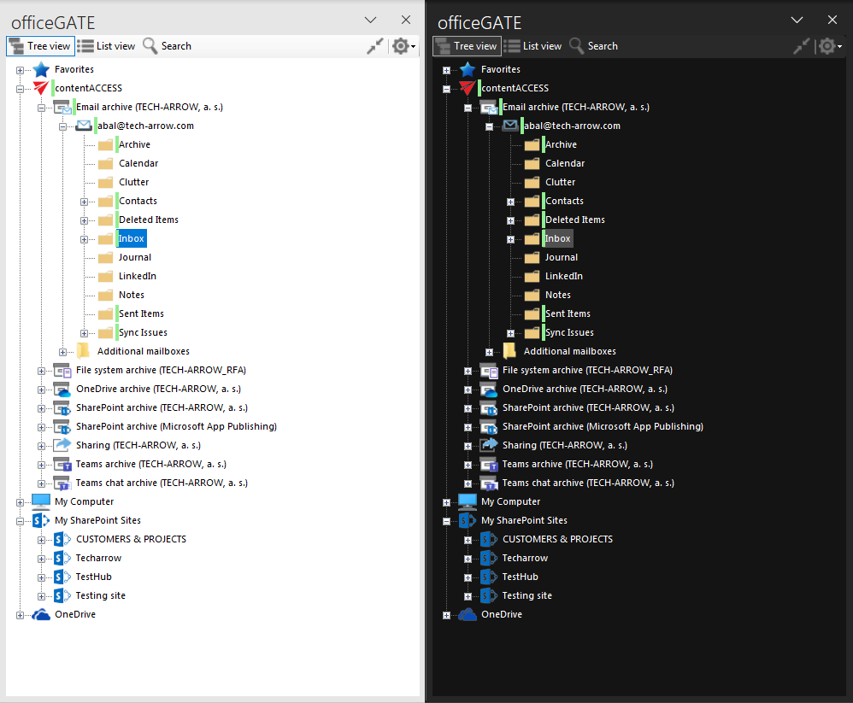The height and width of the screenshot is (703, 853).
Task: Switch to List view
Action: click(107, 46)
